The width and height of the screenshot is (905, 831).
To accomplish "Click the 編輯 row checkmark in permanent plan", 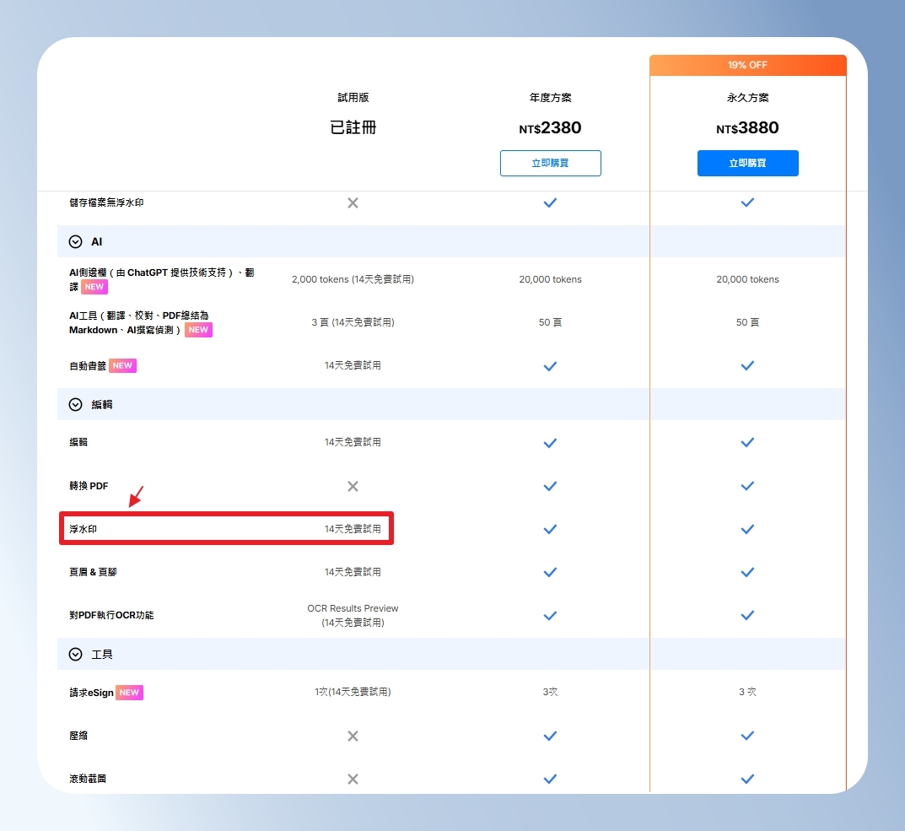I will (747, 442).
